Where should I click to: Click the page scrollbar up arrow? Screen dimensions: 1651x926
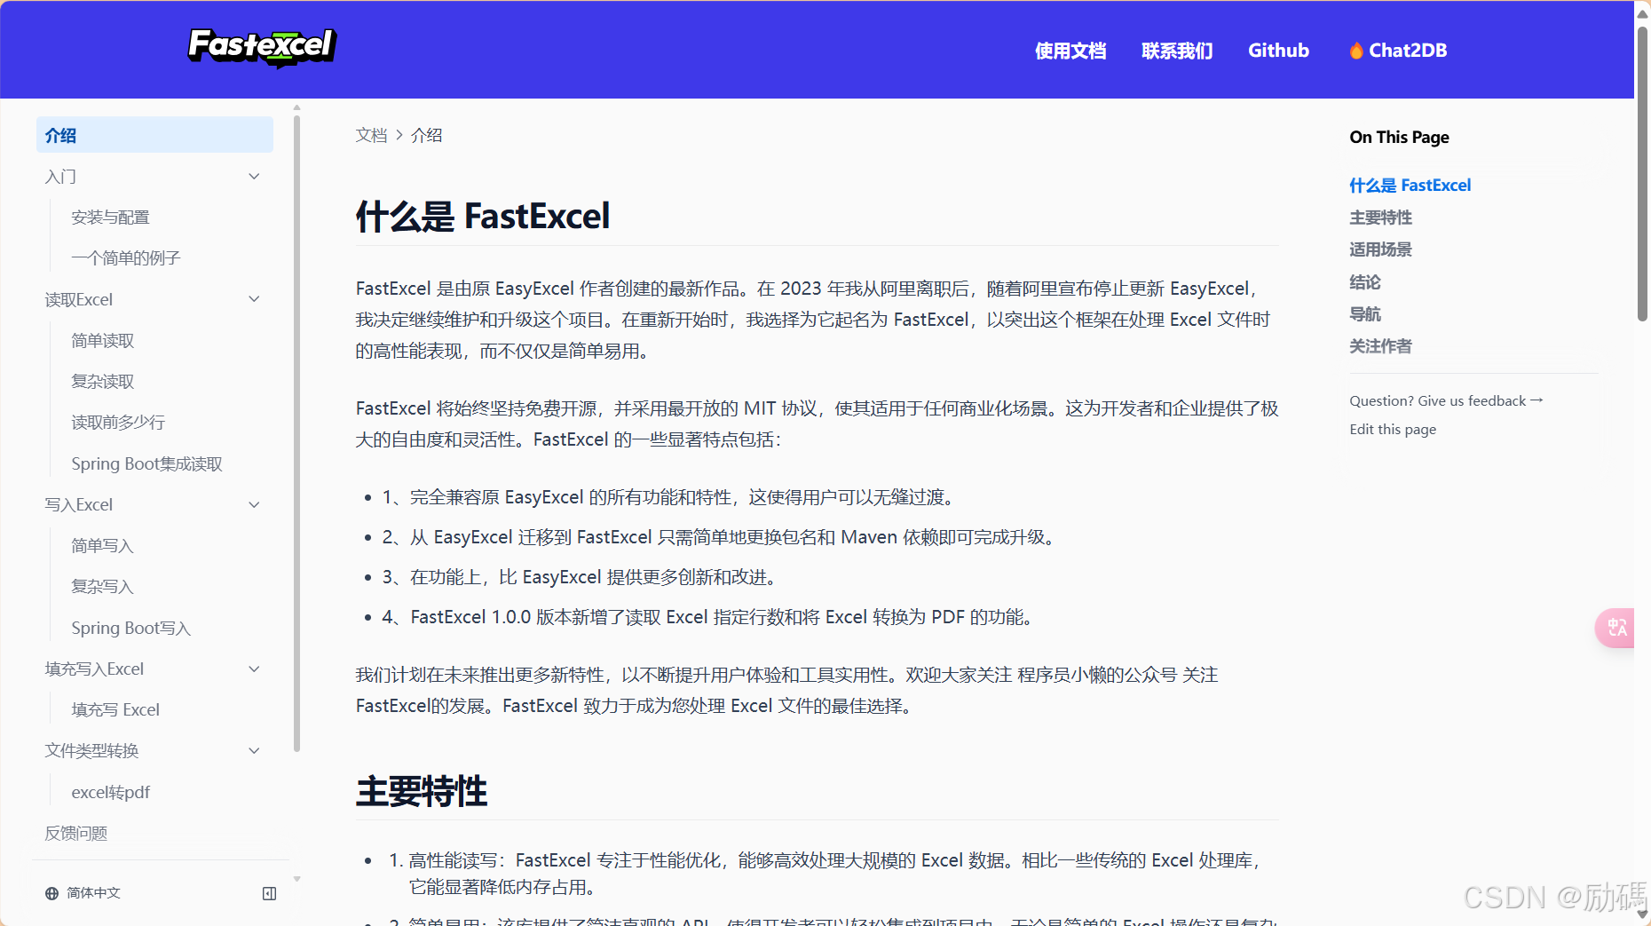tap(1643, 13)
